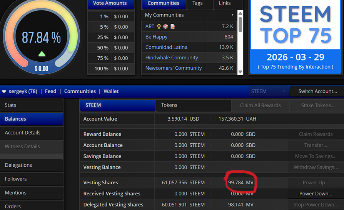Click the 13.9 K Comunidad Latina count
Viewport: 344px width, 210px height.
pos(226,47)
